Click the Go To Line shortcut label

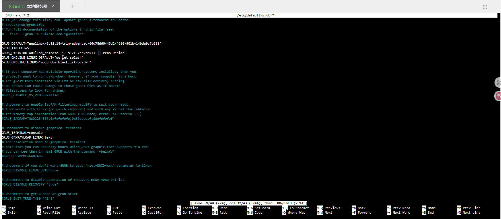coord(192,213)
